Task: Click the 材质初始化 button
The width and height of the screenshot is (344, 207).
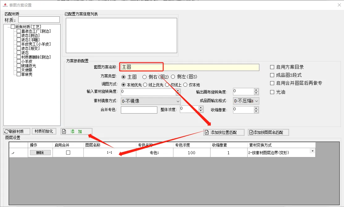Action: pyautogui.click(x=44, y=131)
